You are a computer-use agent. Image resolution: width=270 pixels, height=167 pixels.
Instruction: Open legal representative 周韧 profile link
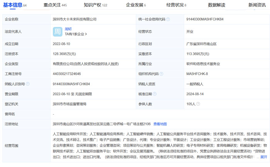click(68, 29)
